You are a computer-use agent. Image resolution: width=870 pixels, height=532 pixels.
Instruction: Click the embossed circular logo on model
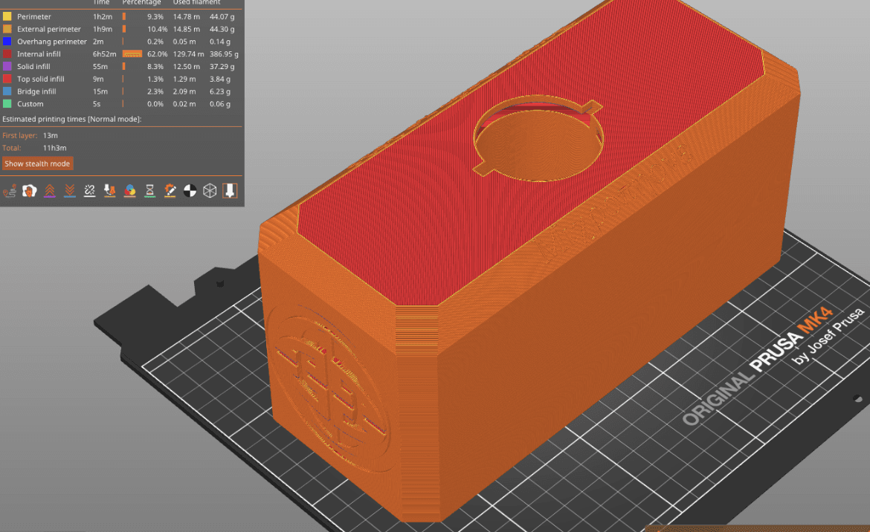coord(330,388)
